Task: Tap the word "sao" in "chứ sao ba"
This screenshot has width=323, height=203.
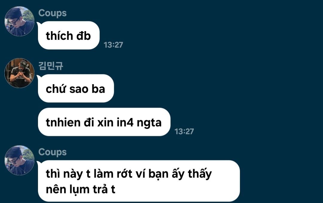Action: (x=79, y=89)
